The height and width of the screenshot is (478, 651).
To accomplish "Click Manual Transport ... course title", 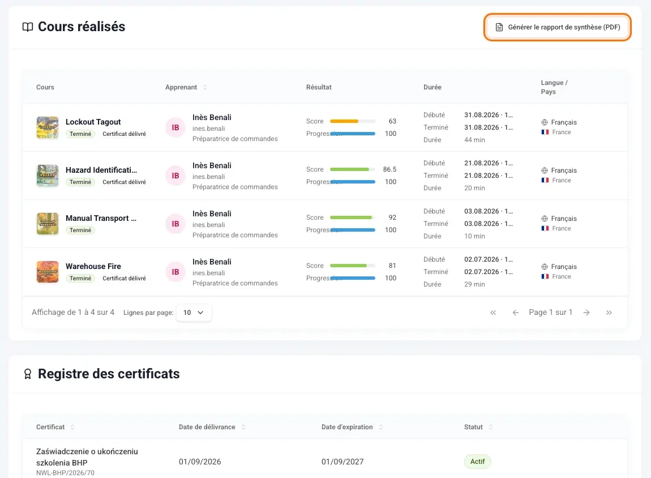I will click(101, 218).
